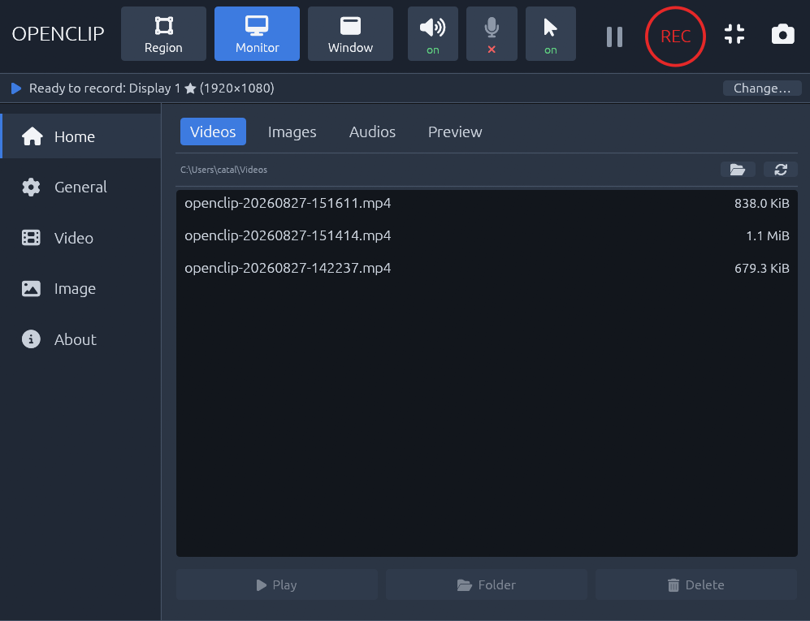The image size is (810, 621).
Task: Switch to the Images tab
Action: pos(292,132)
